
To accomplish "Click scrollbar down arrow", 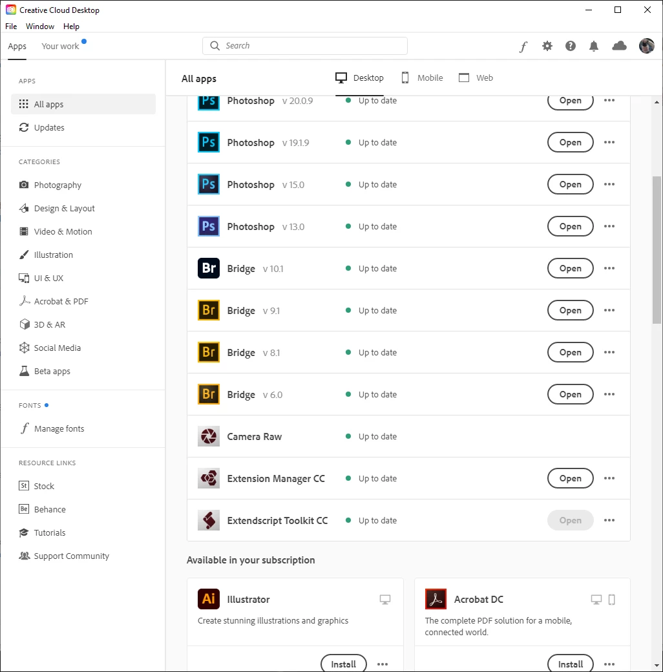I will [657, 666].
